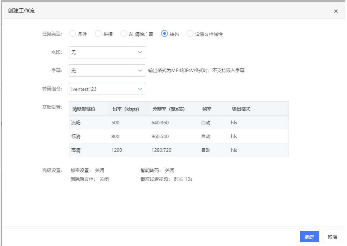Click the 800 bitrate cell
This screenshot has width=347, height=246.
115,137
